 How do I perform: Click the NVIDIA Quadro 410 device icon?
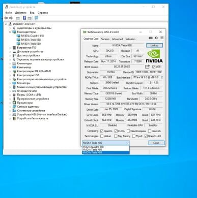(x=18, y=36)
